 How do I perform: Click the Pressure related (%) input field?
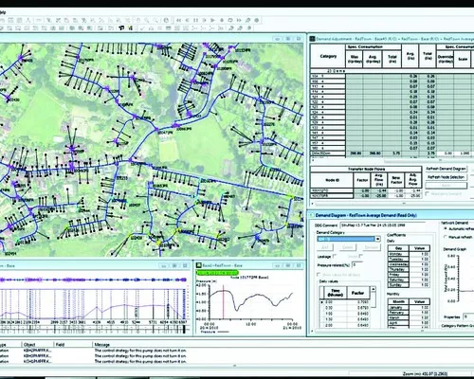pos(356,264)
